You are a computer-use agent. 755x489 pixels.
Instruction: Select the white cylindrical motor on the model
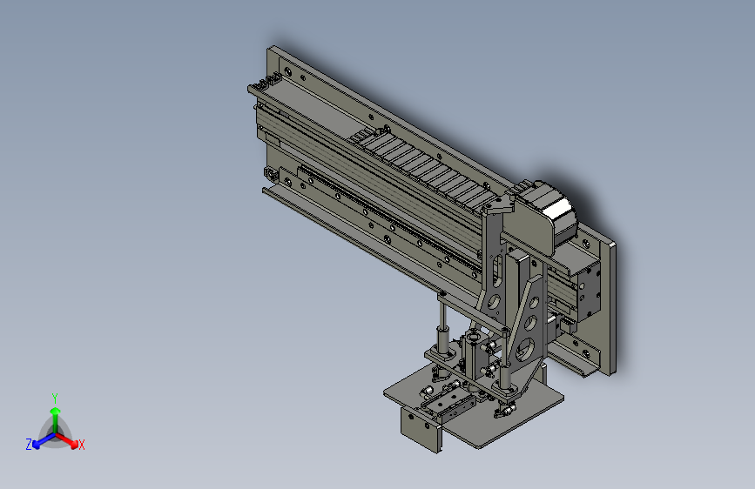[557, 211]
